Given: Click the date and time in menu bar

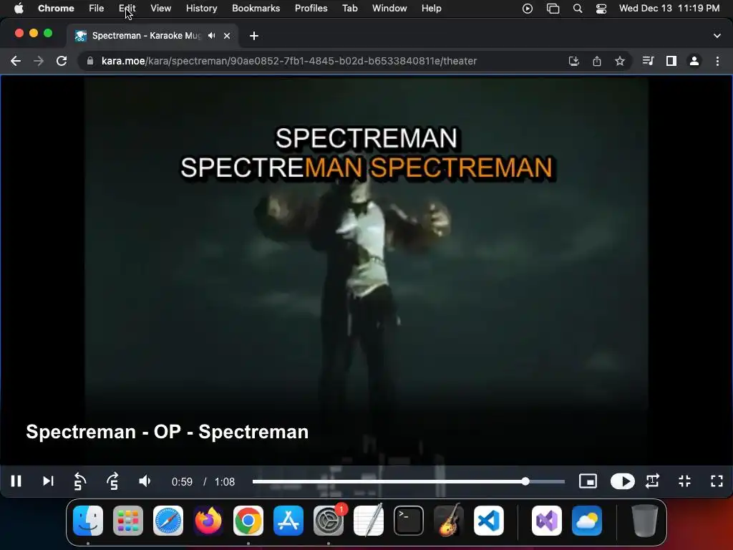Looking at the screenshot, I should click(669, 9).
